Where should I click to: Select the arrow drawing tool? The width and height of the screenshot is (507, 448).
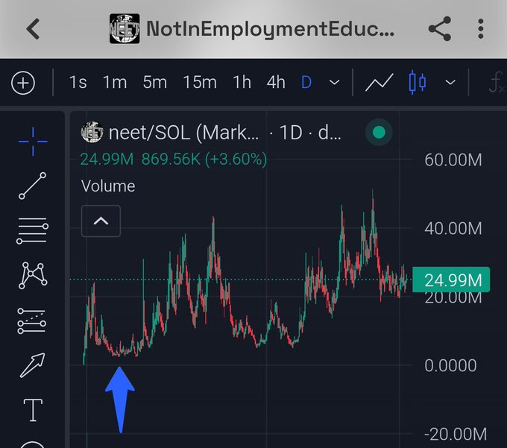[x=32, y=365]
